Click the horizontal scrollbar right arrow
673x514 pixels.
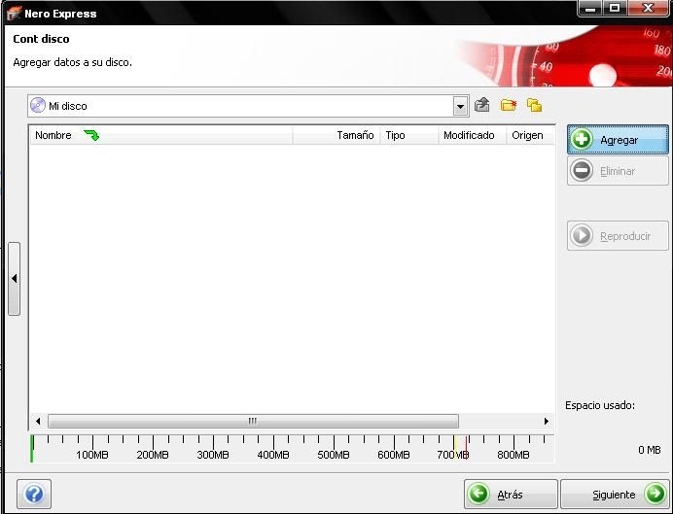point(546,421)
